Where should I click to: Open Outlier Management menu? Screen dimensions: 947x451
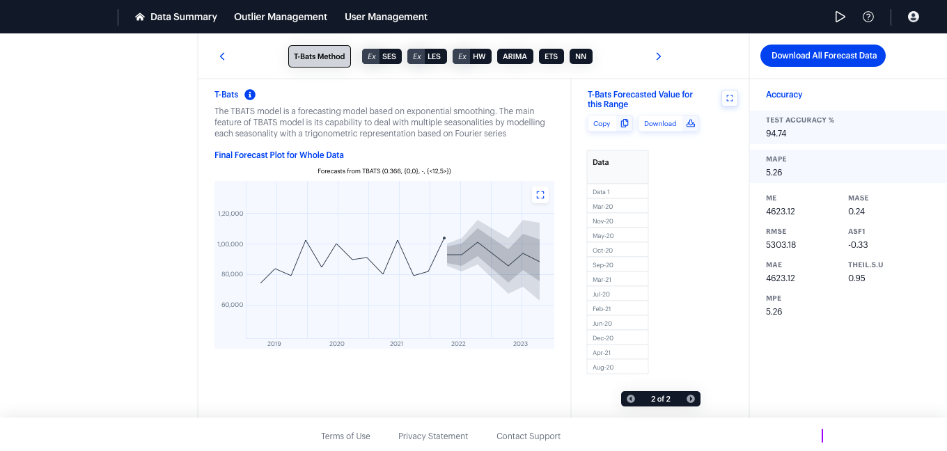click(281, 17)
